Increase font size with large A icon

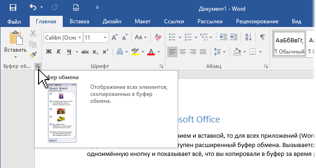(114, 37)
